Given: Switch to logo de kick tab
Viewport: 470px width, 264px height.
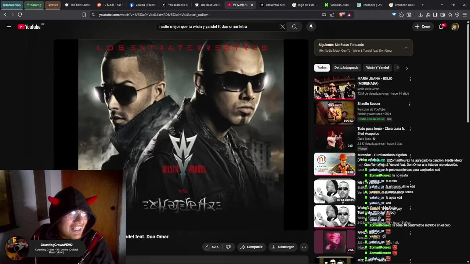Looking at the screenshot, I should (305, 5).
